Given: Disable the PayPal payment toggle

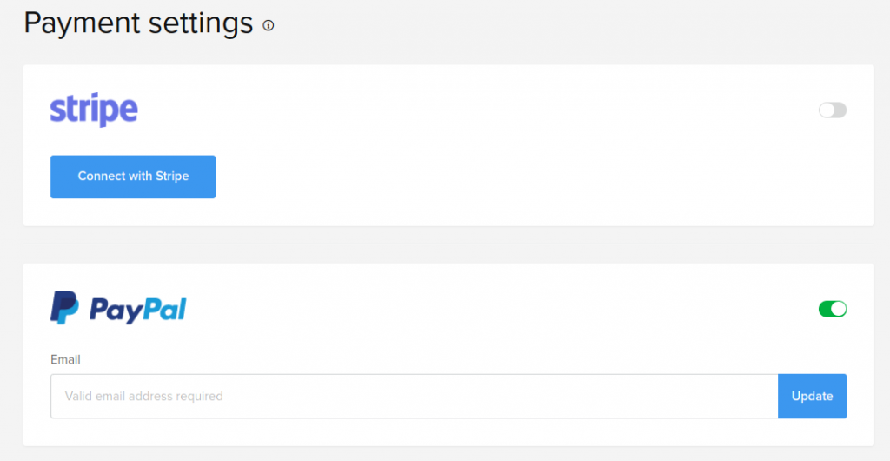Looking at the screenshot, I should [x=832, y=309].
